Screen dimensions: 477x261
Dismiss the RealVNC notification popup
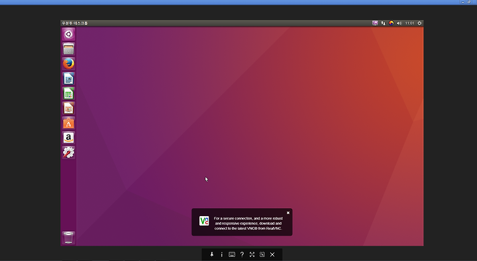pyautogui.click(x=288, y=213)
